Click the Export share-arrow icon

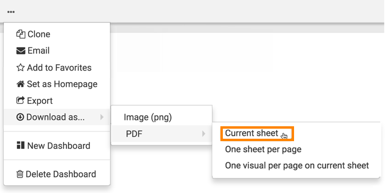tap(21, 101)
